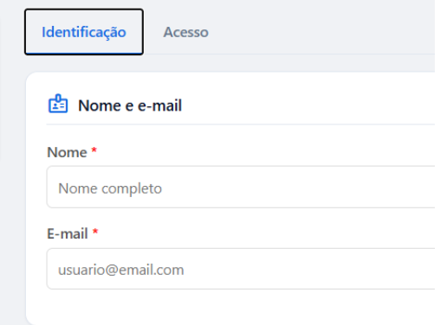435x325 pixels.
Task: Click the 'usuario@email.com' placeholder text
Action: (x=121, y=270)
